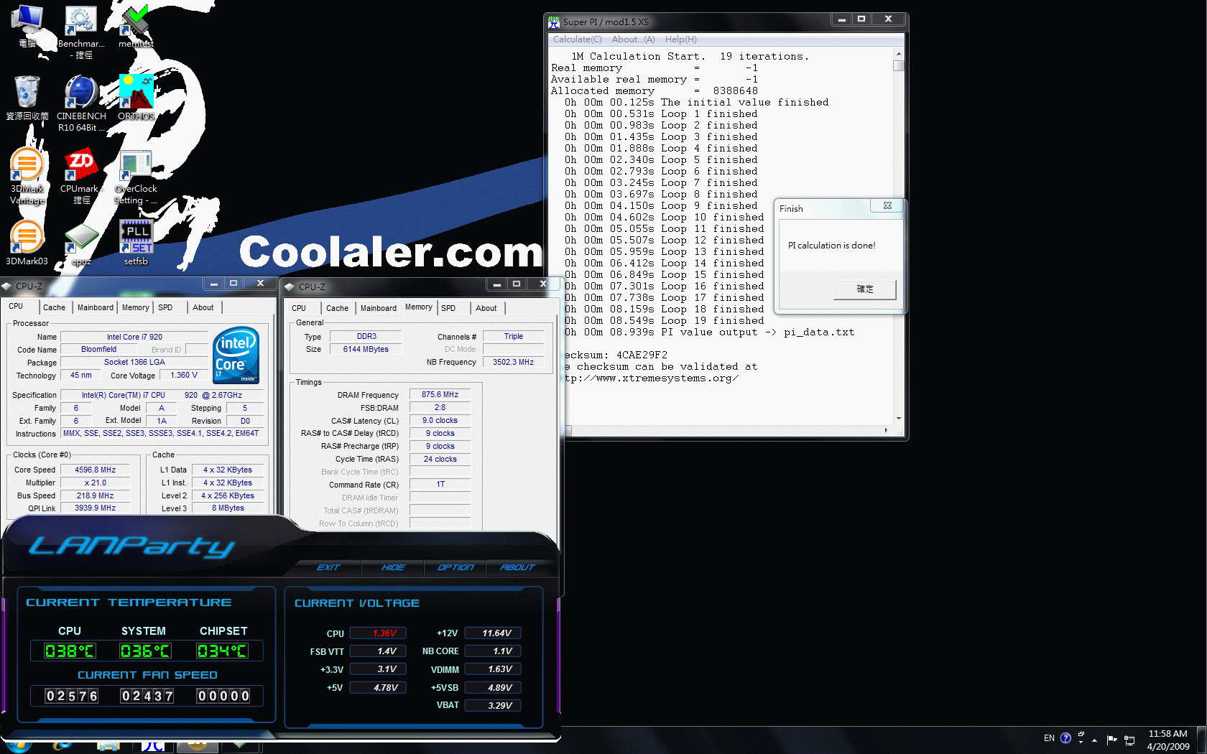Select CPU tab in left CPU-Z

coord(16,307)
